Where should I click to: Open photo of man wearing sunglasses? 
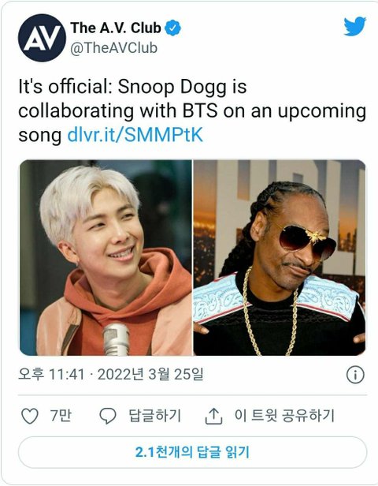(x=280, y=257)
